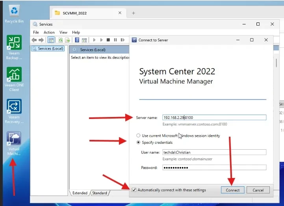Click 'Select an item to view its description' text
The width and height of the screenshot is (284, 206).
[x=100, y=58]
